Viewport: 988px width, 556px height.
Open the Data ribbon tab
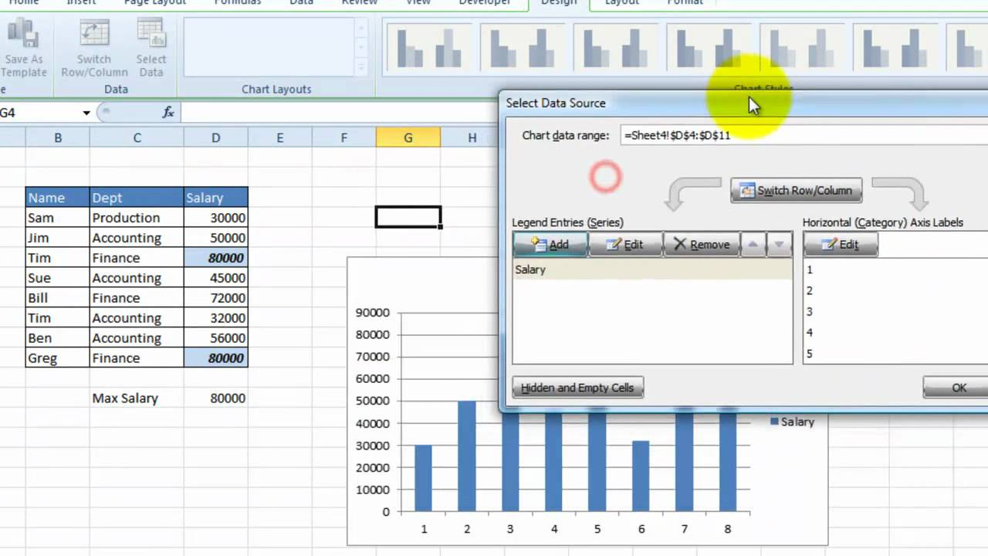(302, 3)
